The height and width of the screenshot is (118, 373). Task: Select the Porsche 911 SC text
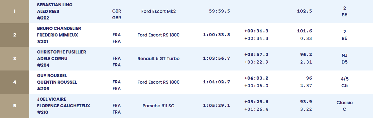coord(159,106)
